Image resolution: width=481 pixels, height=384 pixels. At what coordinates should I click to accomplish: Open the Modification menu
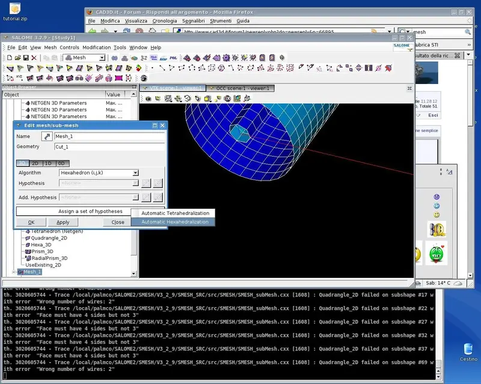point(96,47)
